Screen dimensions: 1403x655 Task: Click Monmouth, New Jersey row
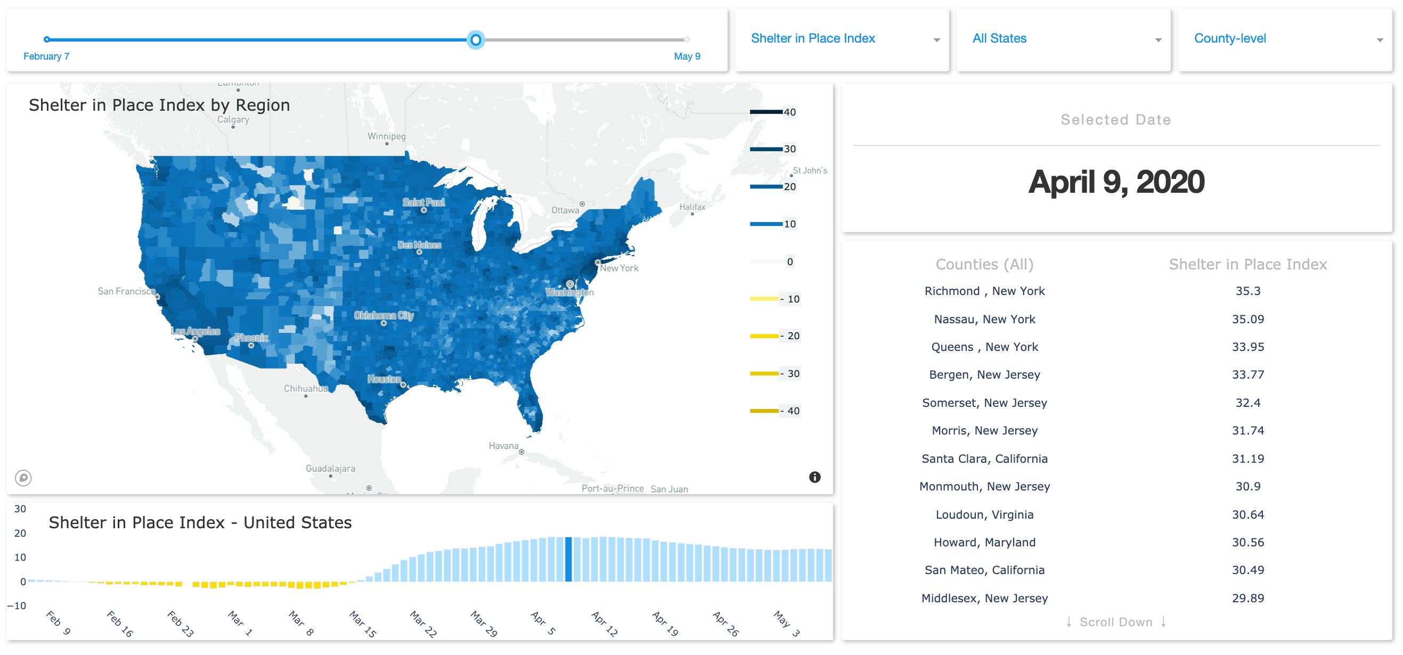click(x=1115, y=486)
